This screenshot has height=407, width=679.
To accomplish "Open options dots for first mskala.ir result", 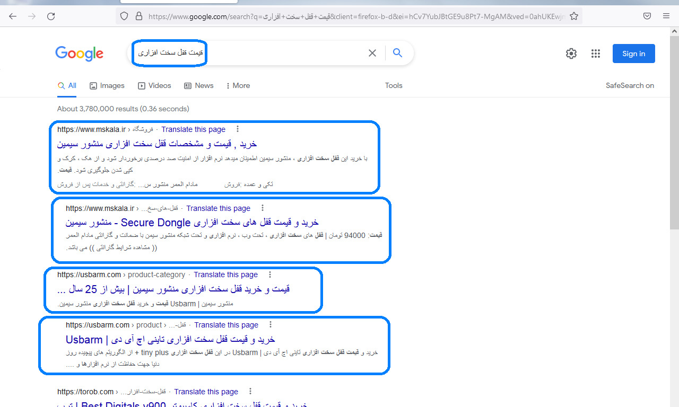I will tap(238, 129).
